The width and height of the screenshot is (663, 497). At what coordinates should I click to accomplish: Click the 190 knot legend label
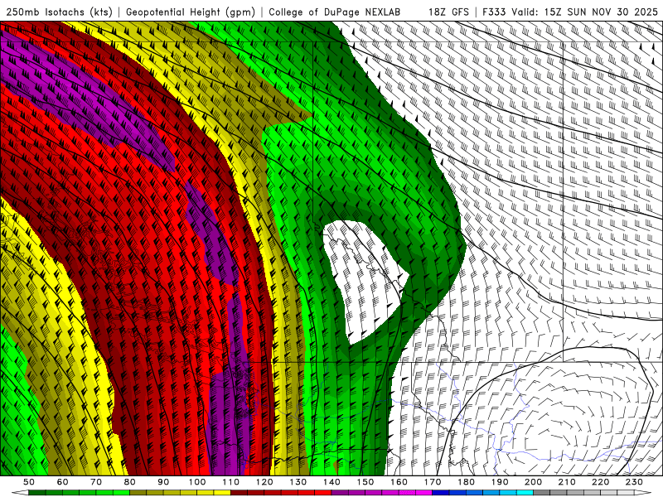500,482
